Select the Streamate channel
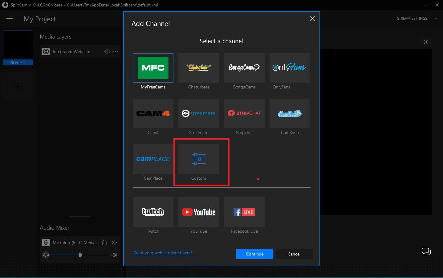443x278 pixels. click(x=199, y=113)
